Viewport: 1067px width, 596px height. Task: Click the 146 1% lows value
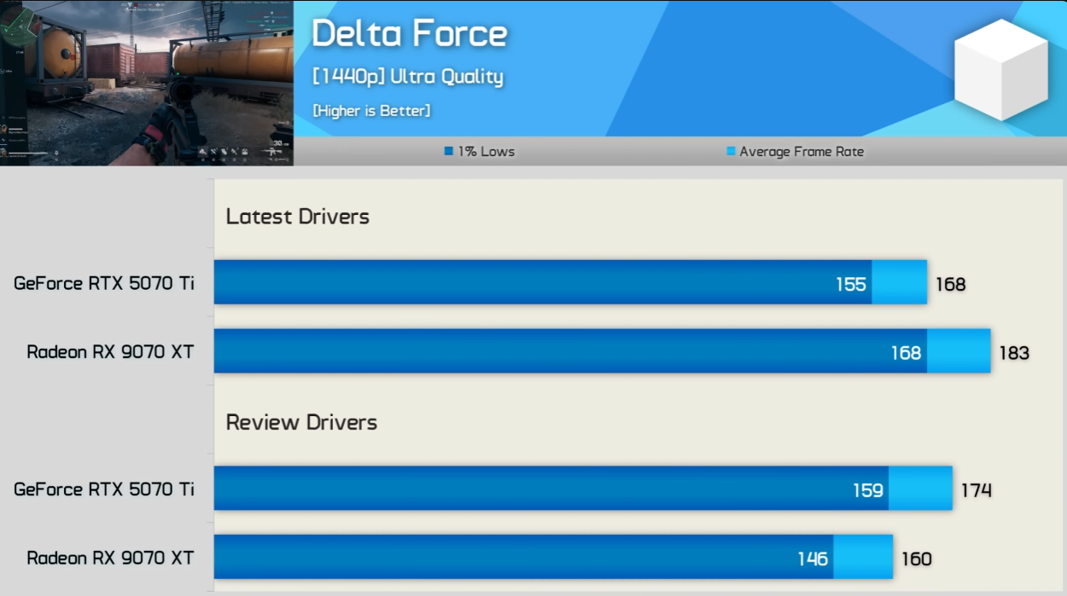click(x=813, y=558)
